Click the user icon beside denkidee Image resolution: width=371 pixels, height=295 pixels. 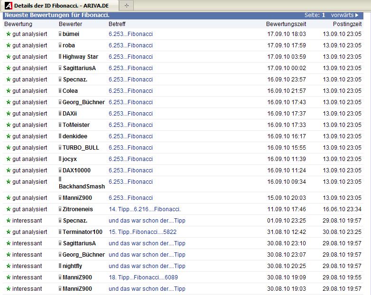(x=60, y=136)
